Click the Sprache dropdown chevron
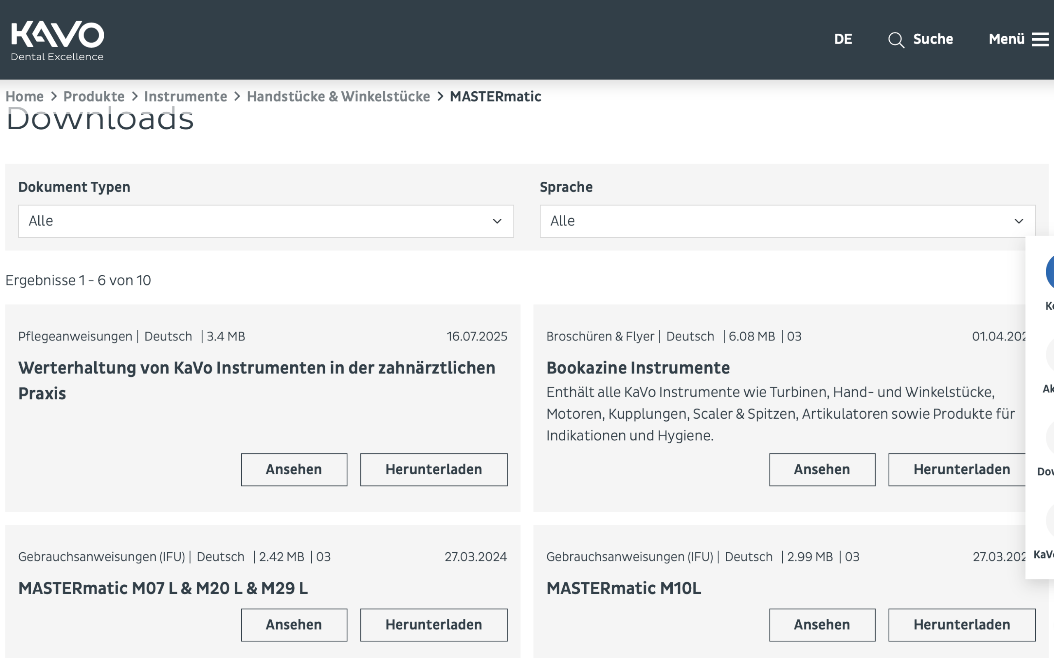 click(1019, 221)
